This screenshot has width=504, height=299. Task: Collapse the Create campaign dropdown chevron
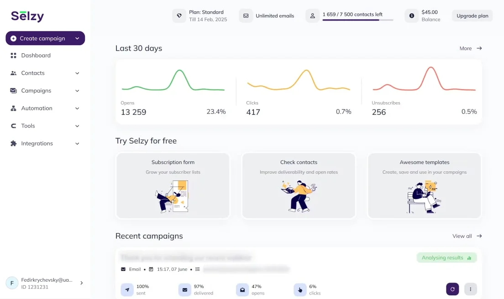[x=77, y=38]
